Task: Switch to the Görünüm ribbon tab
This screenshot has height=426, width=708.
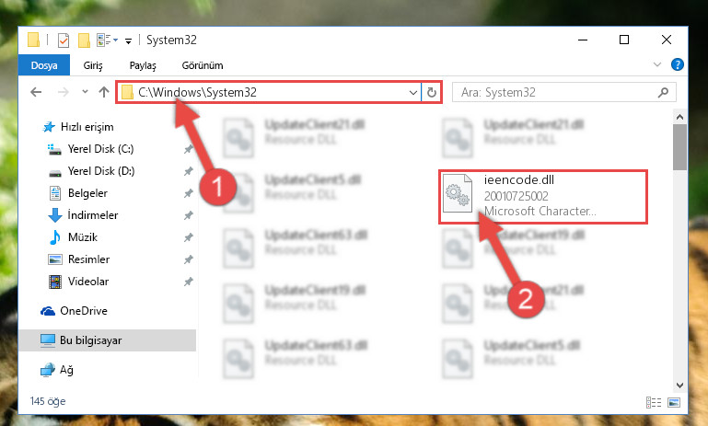Action: click(203, 65)
